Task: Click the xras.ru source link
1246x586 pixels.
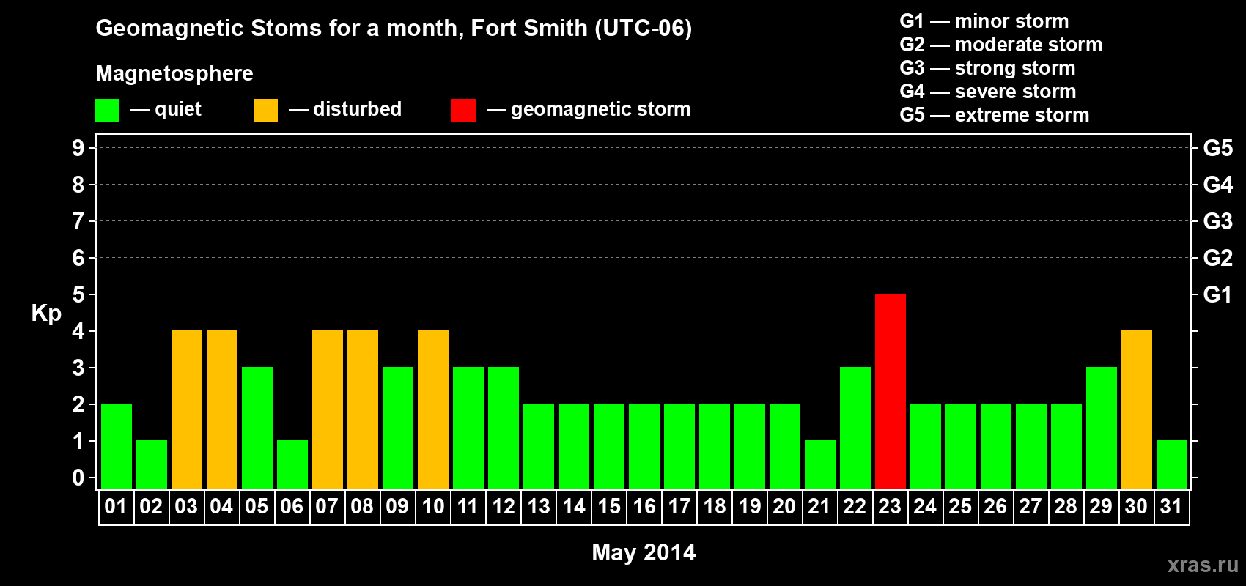Action: (x=1203, y=565)
